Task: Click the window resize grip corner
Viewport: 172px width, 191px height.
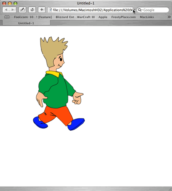Action: point(170,189)
